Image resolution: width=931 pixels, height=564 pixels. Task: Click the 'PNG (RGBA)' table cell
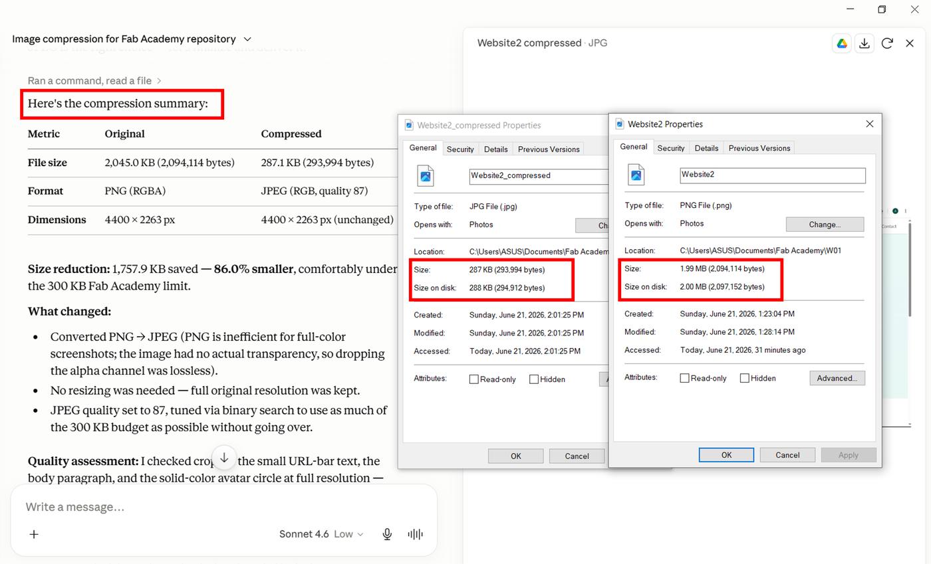coord(135,191)
